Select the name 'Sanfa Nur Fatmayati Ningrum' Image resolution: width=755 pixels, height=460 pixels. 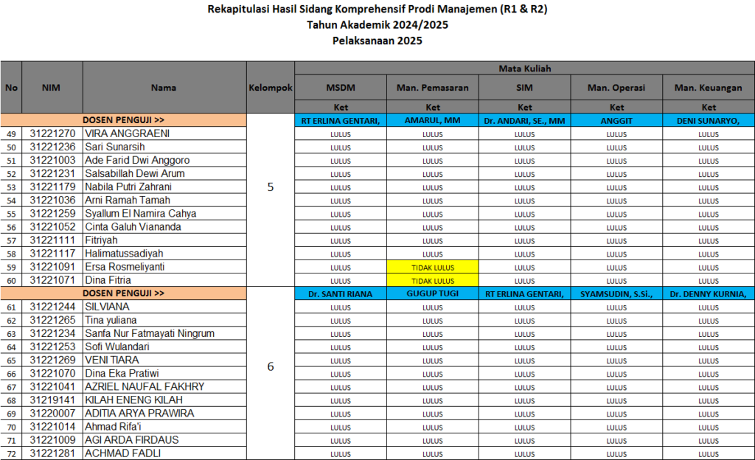click(150, 333)
